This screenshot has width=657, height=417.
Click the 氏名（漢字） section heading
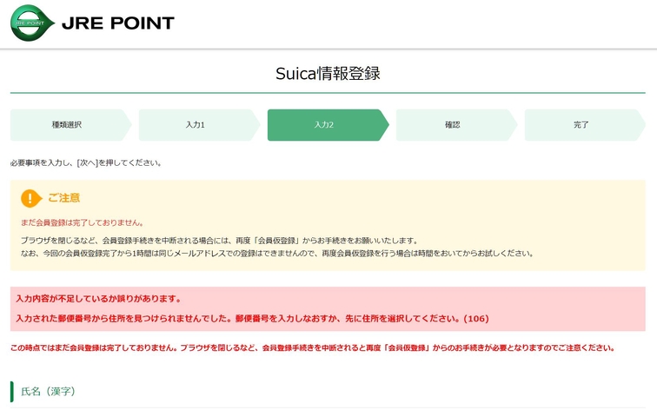[x=48, y=392]
